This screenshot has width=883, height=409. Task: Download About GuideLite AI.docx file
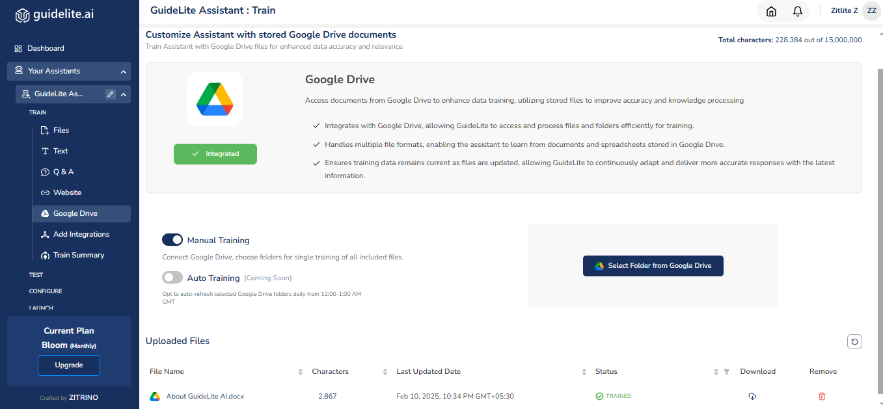752,396
